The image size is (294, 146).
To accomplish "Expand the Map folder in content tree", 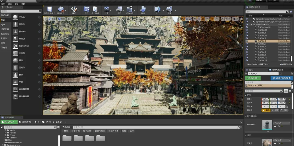I will click(4, 140).
